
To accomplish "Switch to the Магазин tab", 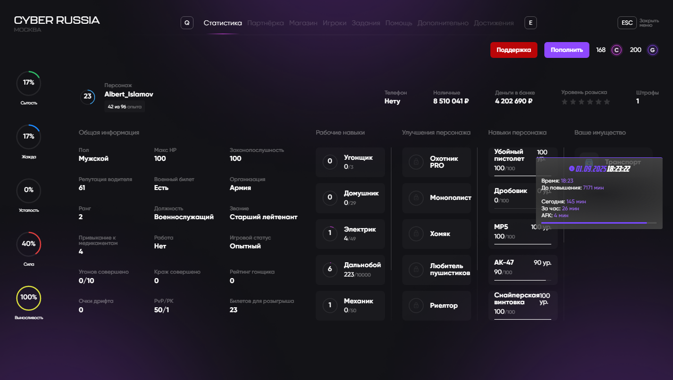I will pos(303,23).
